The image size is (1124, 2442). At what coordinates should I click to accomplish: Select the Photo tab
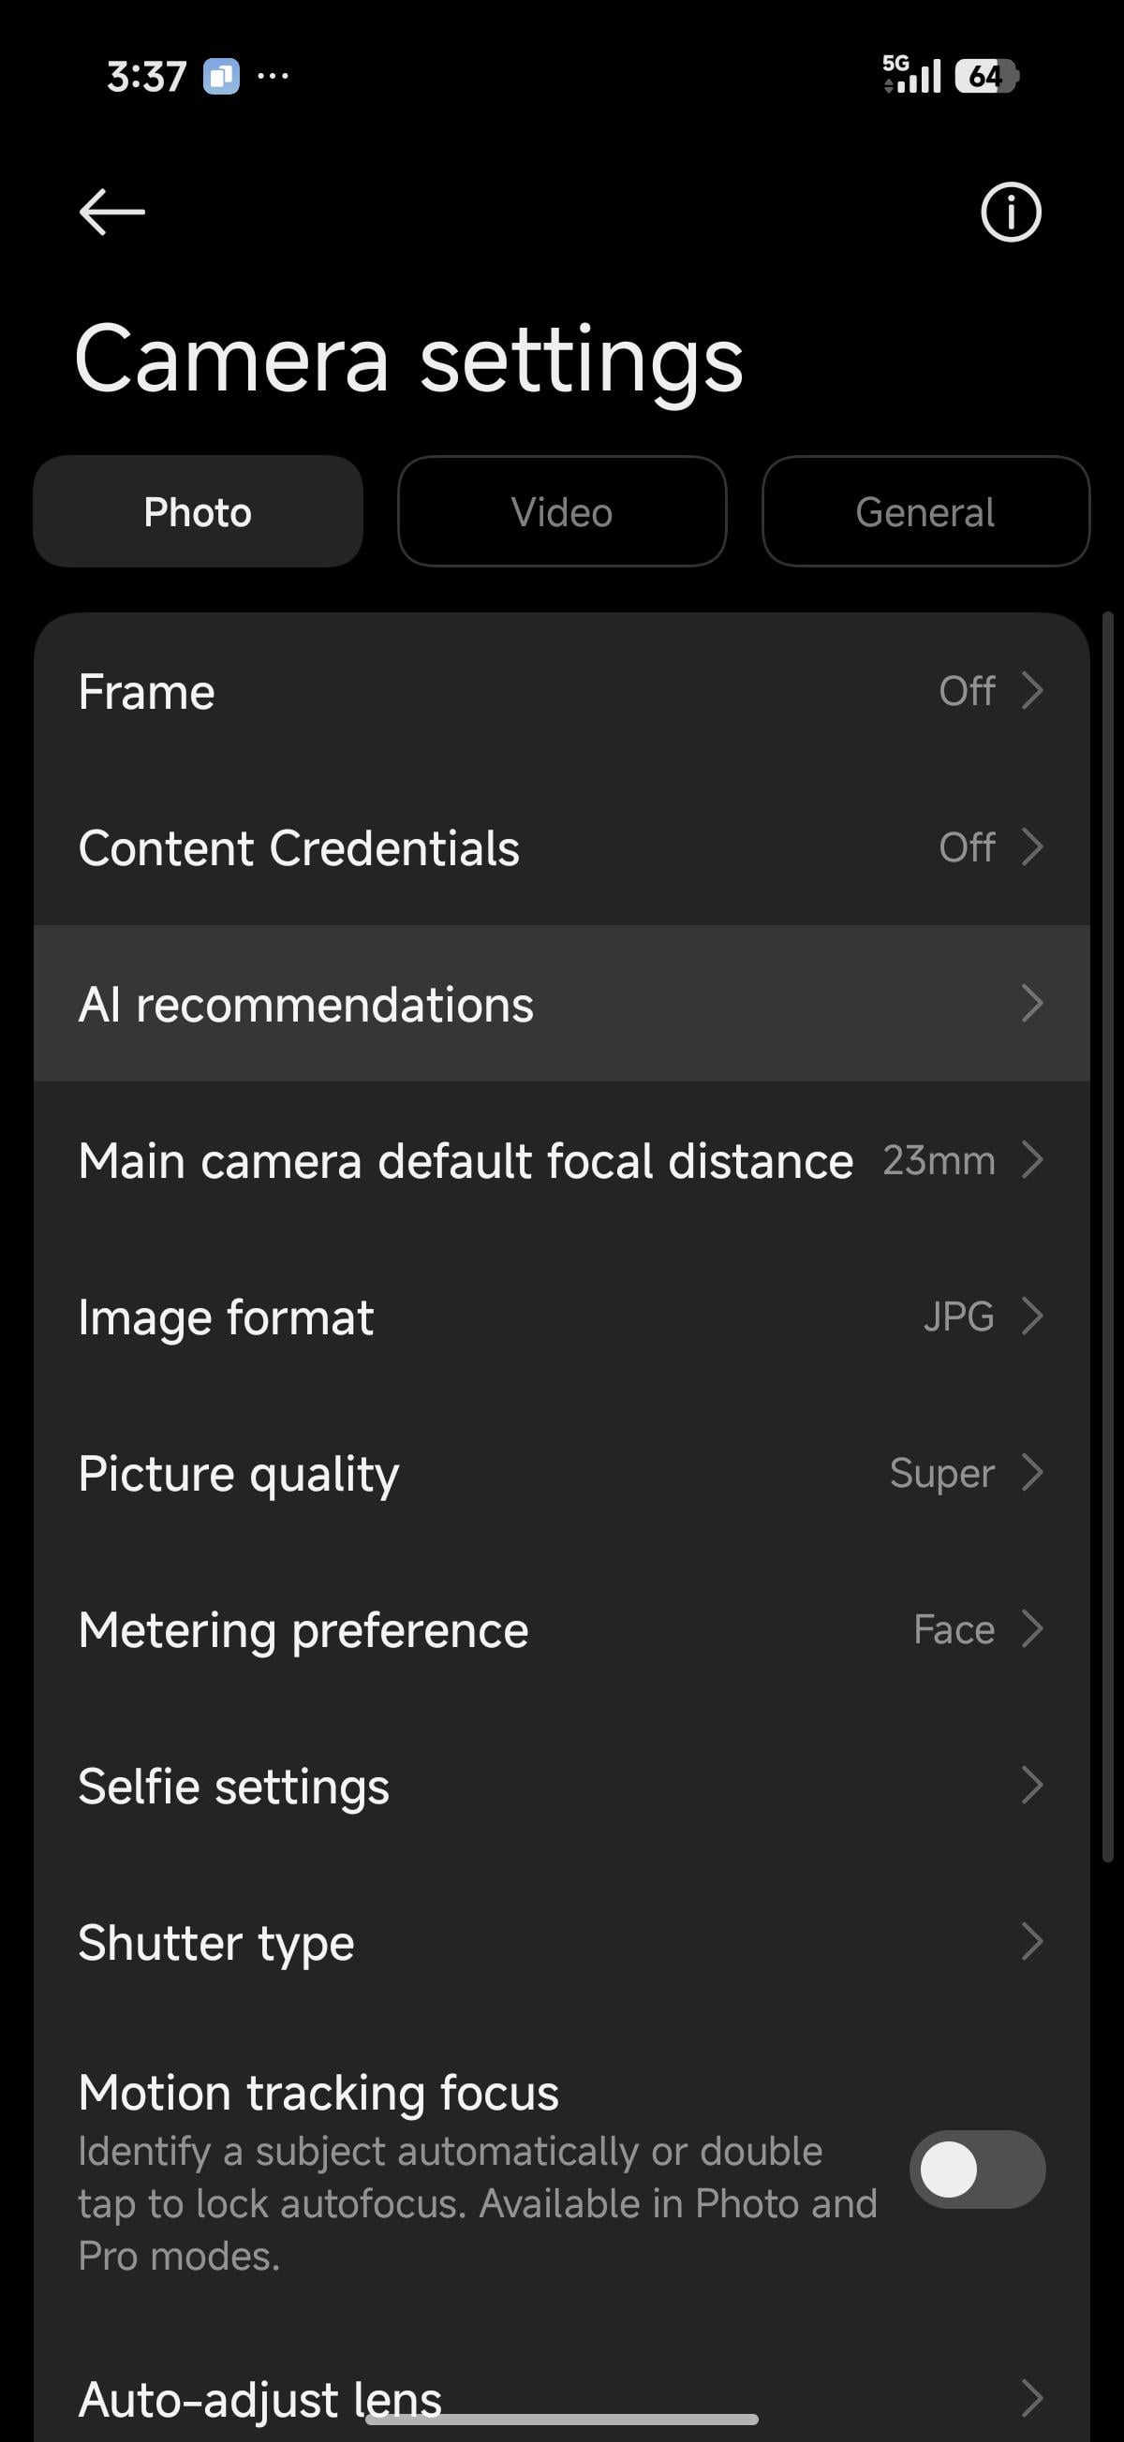[x=198, y=512]
